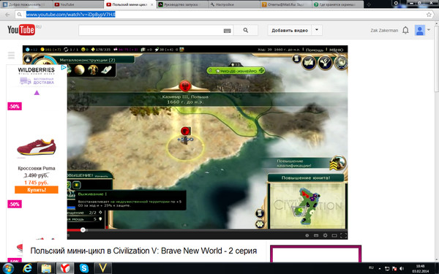This screenshot has height=274, width=439.
Task: Open the on-screen keyboard icon in search
Action: (x=227, y=31)
